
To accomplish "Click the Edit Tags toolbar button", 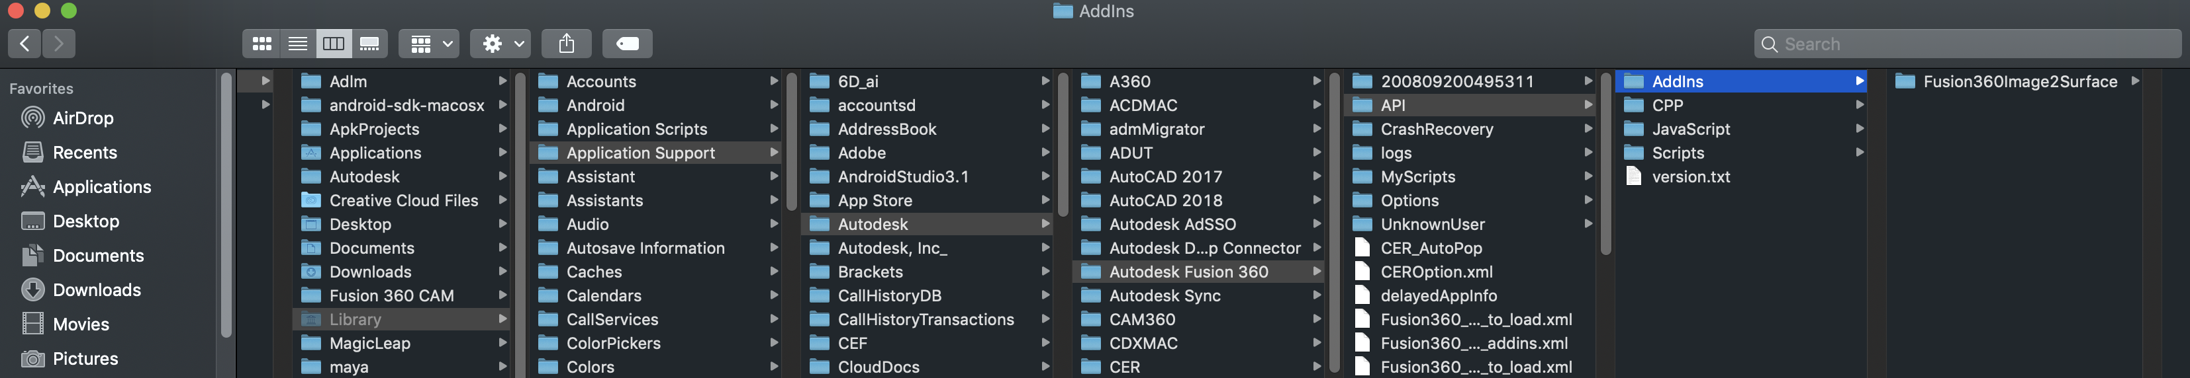I will point(628,44).
